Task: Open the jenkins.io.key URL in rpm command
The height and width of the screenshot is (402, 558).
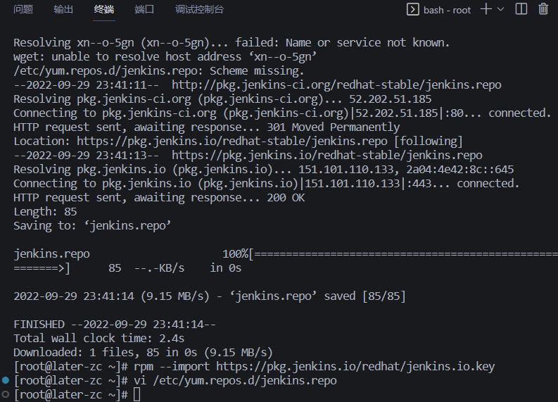Action: tap(355, 366)
